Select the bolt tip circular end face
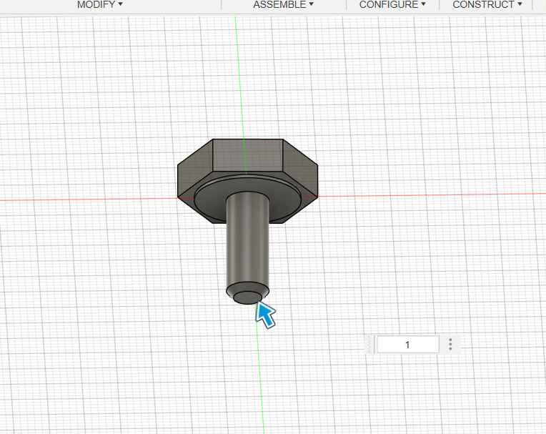The height and width of the screenshot is (434, 546). coord(247,298)
